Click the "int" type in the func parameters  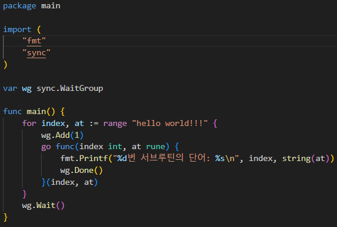point(115,147)
